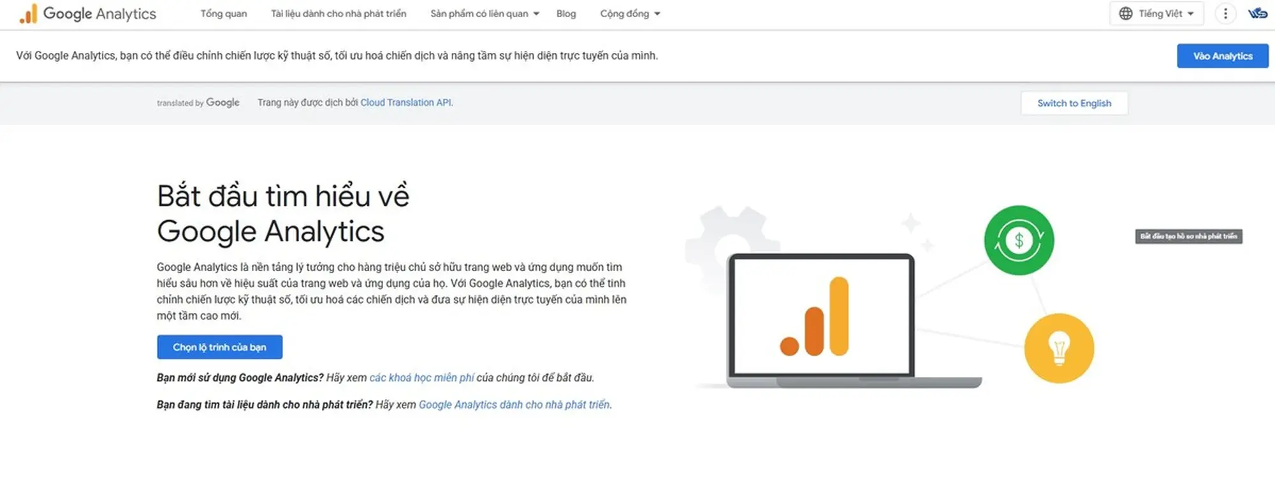
Task: Open the Tổng quan tab
Action: click(x=223, y=13)
